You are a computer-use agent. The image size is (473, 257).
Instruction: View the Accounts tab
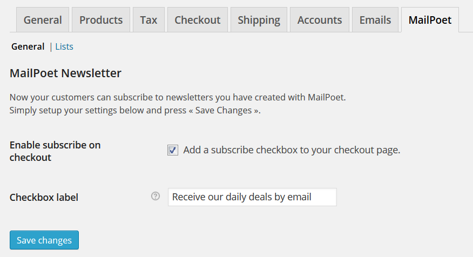coord(320,20)
